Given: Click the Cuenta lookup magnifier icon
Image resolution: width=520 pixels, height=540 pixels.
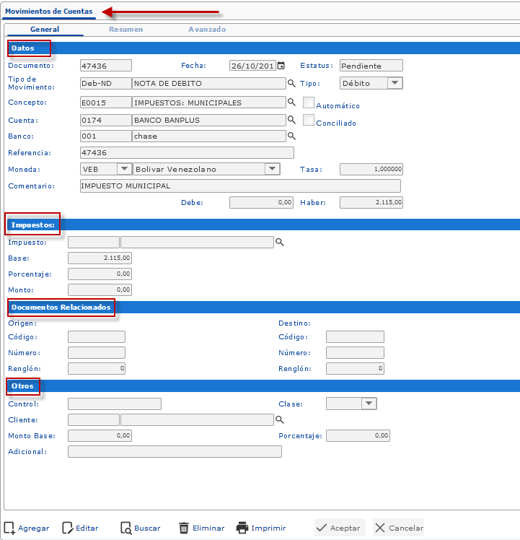Looking at the screenshot, I should coord(291,120).
